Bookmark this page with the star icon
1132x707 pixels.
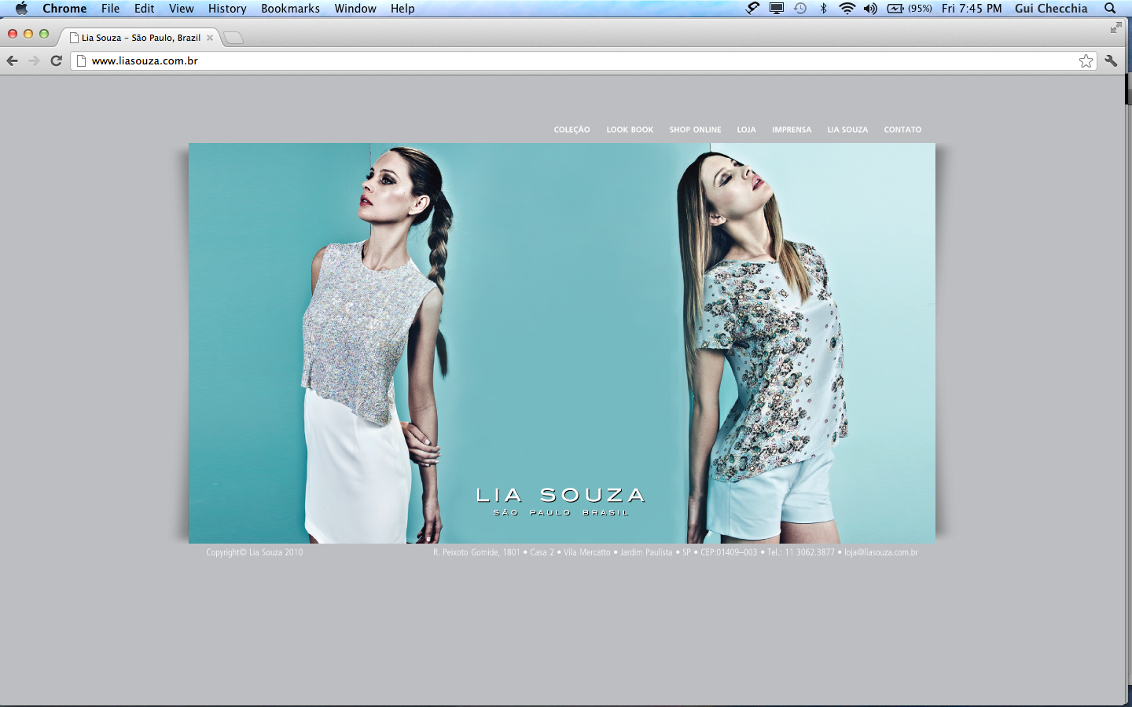coord(1086,61)
